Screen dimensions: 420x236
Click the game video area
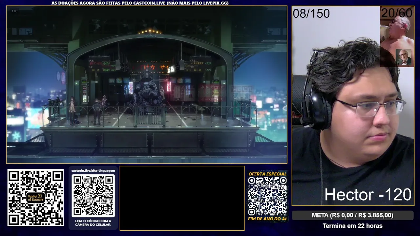[147, 85]
